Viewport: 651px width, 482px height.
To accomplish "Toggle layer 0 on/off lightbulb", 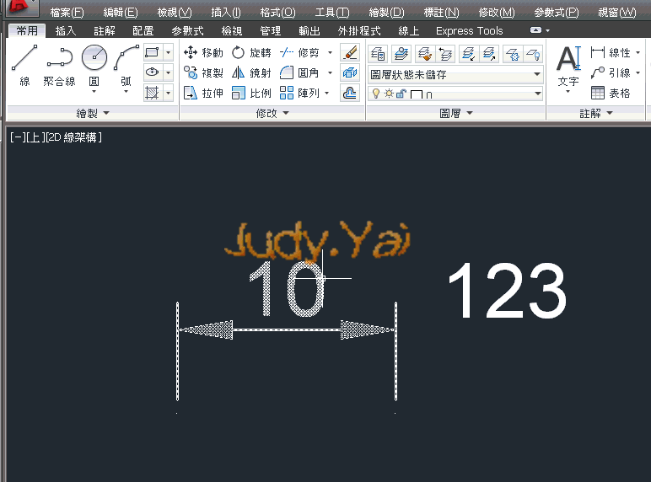I will tap(376, 94).
